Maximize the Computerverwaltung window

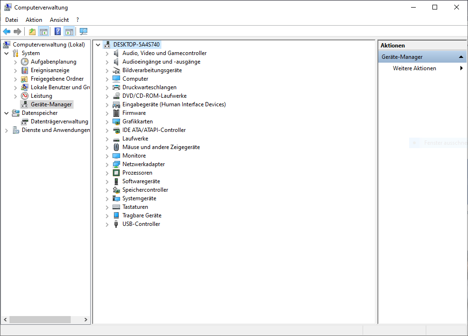pyautogui.click(x=435, y=7)
